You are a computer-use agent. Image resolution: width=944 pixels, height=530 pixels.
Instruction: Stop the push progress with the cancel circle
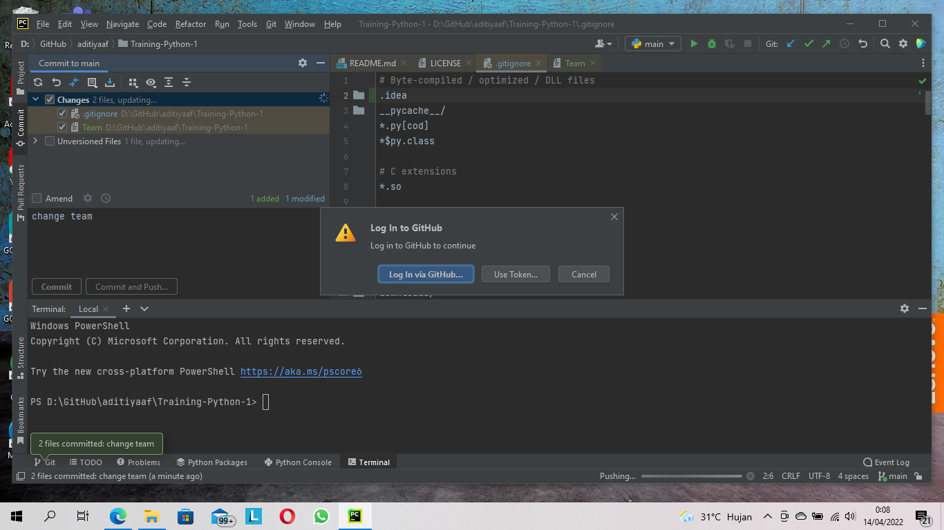point(749,475)
